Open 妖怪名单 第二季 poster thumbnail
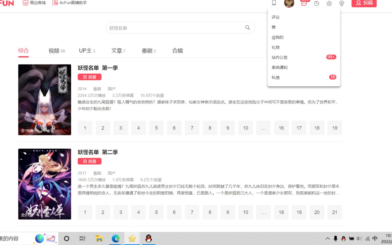 point(45,184)
